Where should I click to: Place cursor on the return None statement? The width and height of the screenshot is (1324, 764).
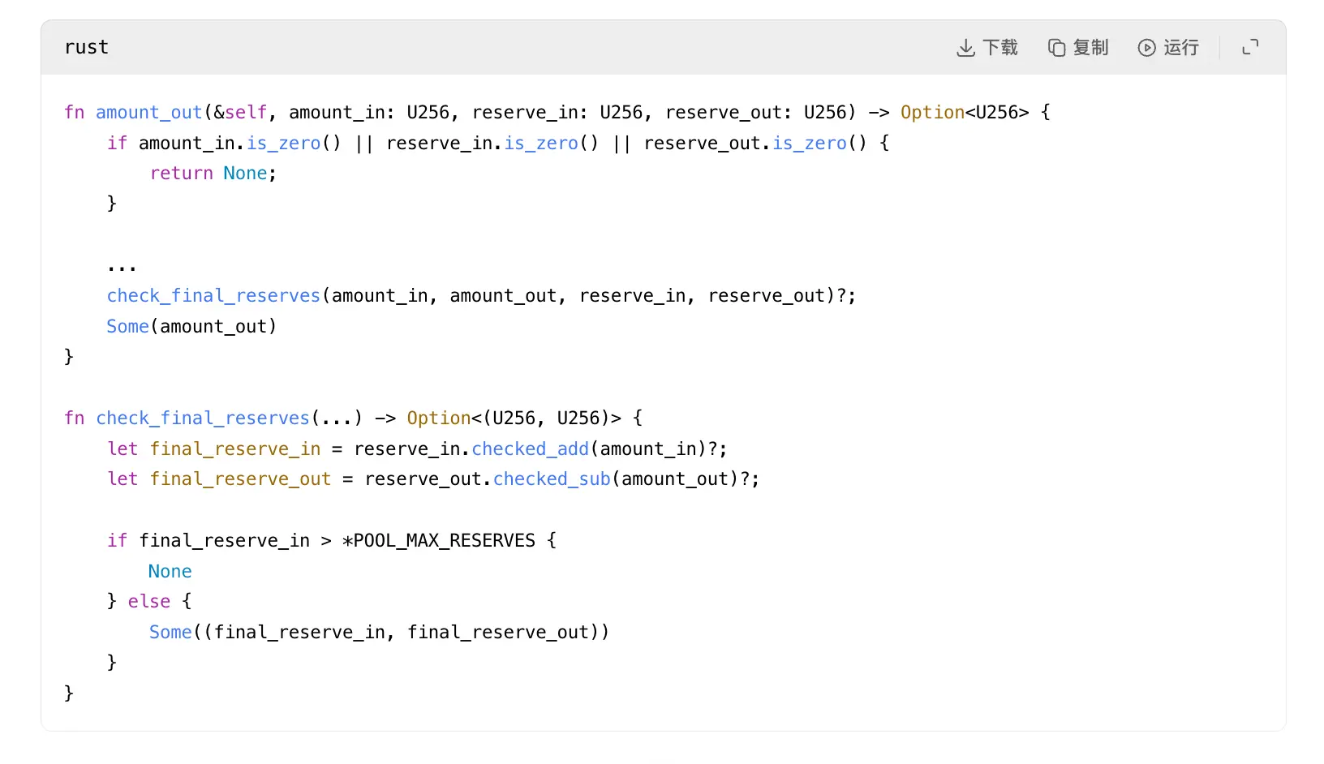click(213, 174)
